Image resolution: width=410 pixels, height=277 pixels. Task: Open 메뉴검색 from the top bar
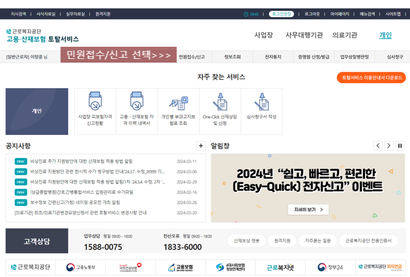367,14
